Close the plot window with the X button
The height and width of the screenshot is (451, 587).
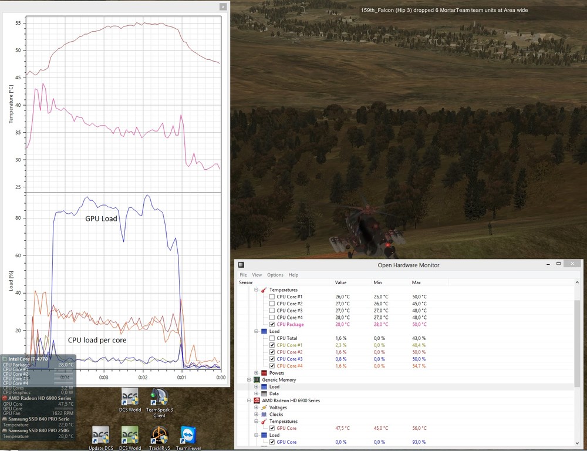pyautogui.click(x=222, y=6)
